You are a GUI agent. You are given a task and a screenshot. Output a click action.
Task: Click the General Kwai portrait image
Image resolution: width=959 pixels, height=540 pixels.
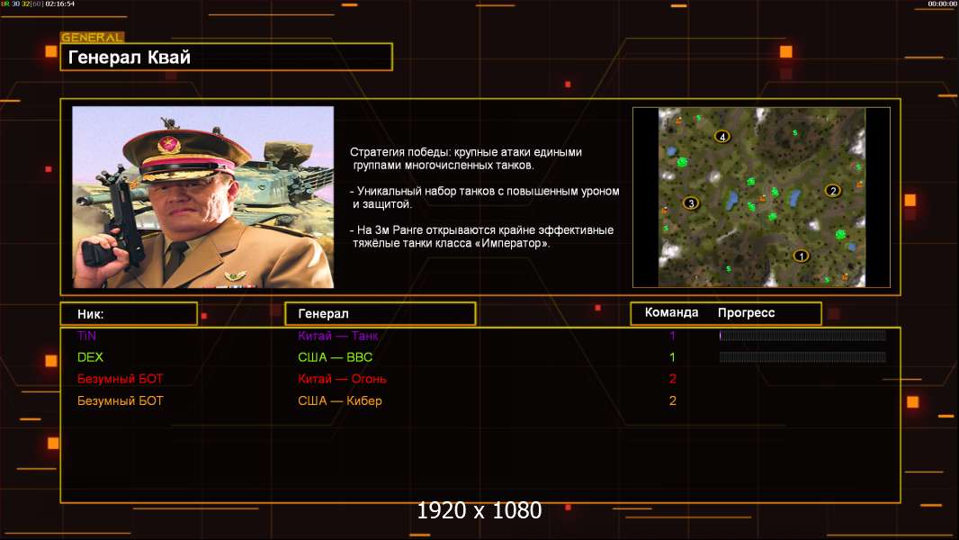[202, 197]
